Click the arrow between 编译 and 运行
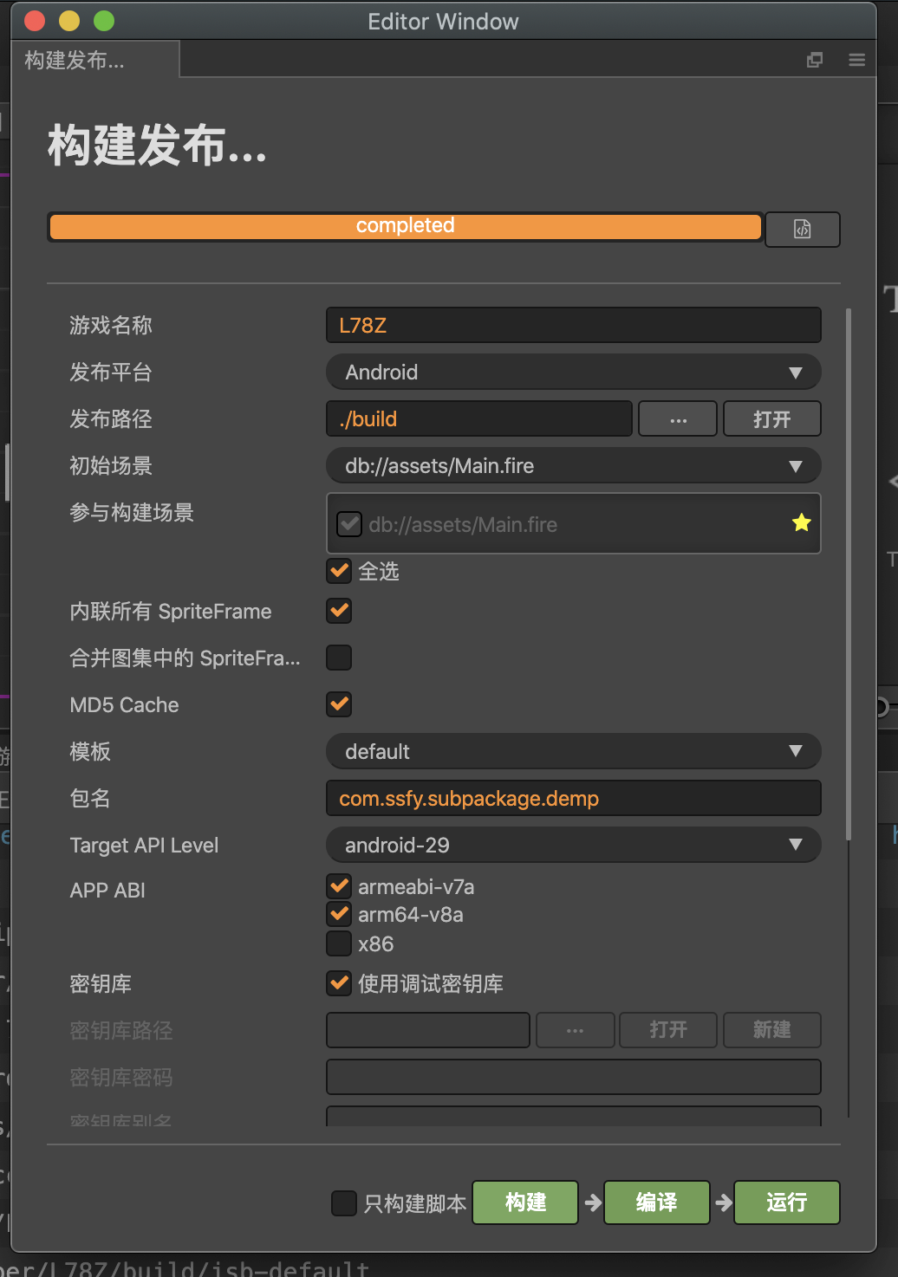This screenshot has height=1277, width=898. pos(723,1202)
